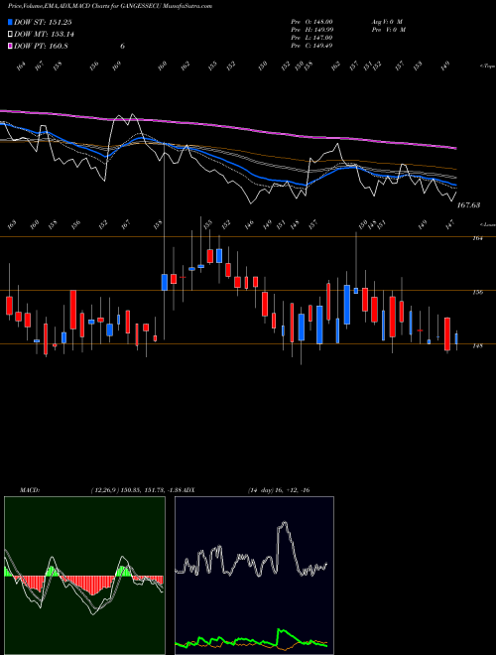
Task: Click the chart title mentioning GANGESSECU
Action: pos(110,6)
